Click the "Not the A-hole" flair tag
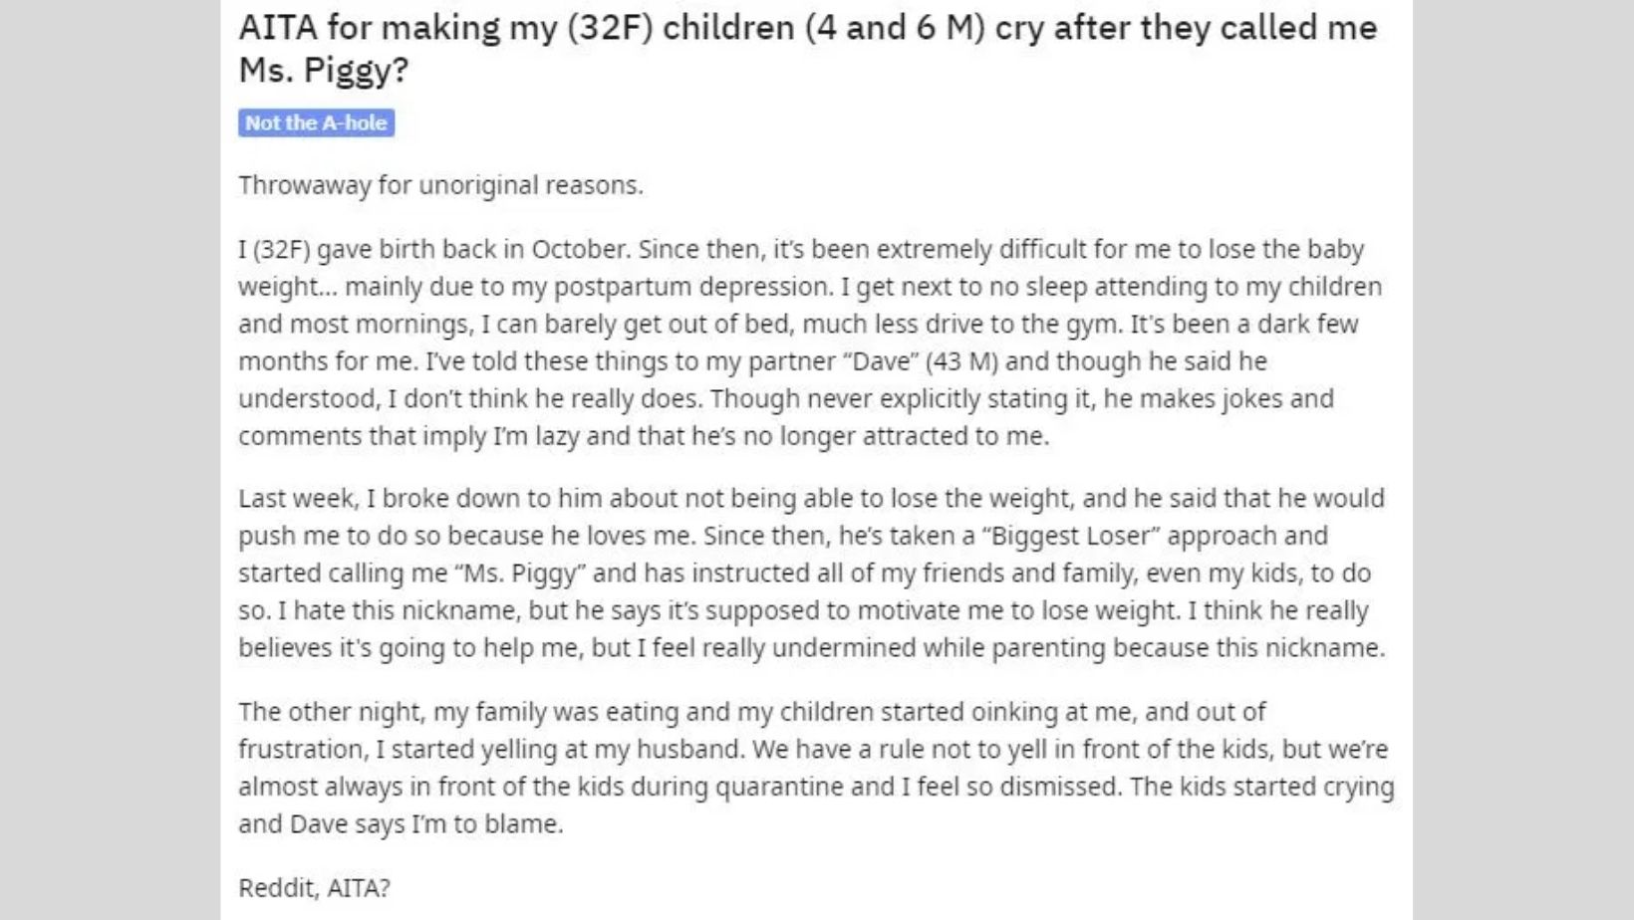The width and height of the screenshot is (1634, 920). (316, 123)
